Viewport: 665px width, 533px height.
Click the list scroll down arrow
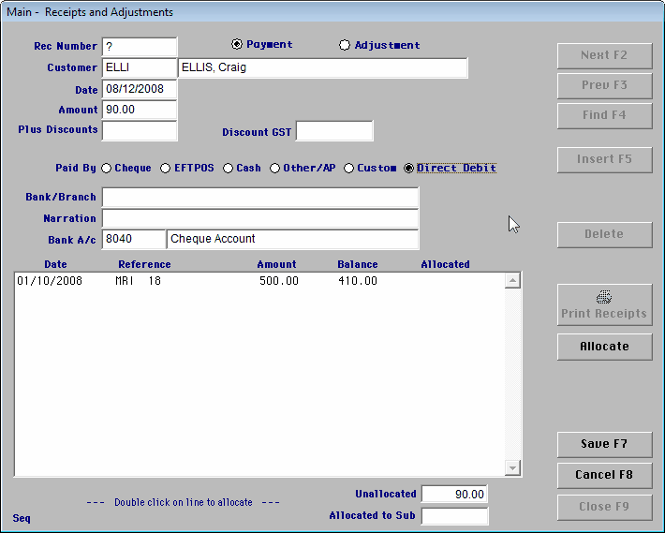[x=512, y=467]
